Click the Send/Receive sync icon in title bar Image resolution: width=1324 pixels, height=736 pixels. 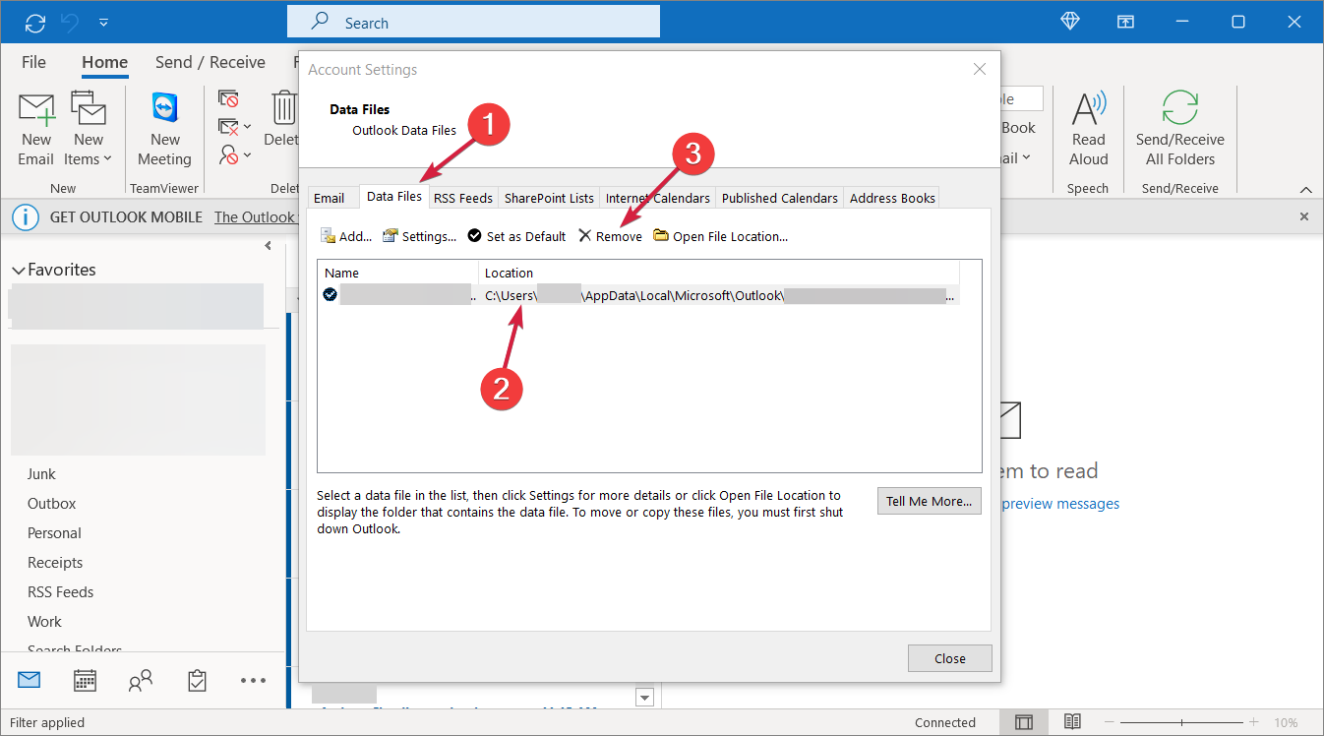35,22
